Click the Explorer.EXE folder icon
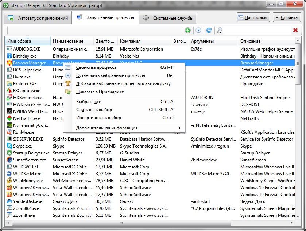This screenshot has height=231, width=306. coord(9,84)
